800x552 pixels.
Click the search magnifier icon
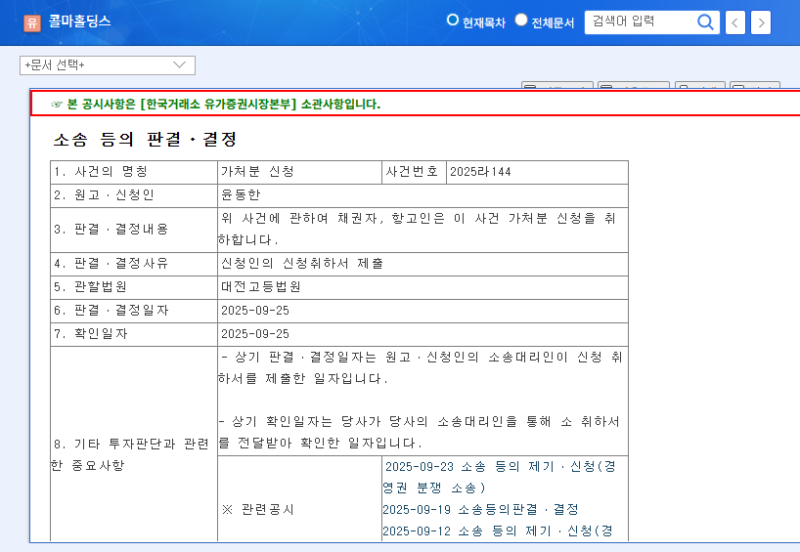(705, 21)
